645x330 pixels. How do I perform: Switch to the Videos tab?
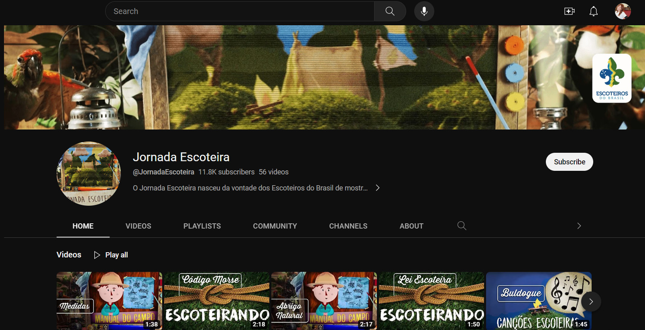pyautogui.click(x=138, y=226)
